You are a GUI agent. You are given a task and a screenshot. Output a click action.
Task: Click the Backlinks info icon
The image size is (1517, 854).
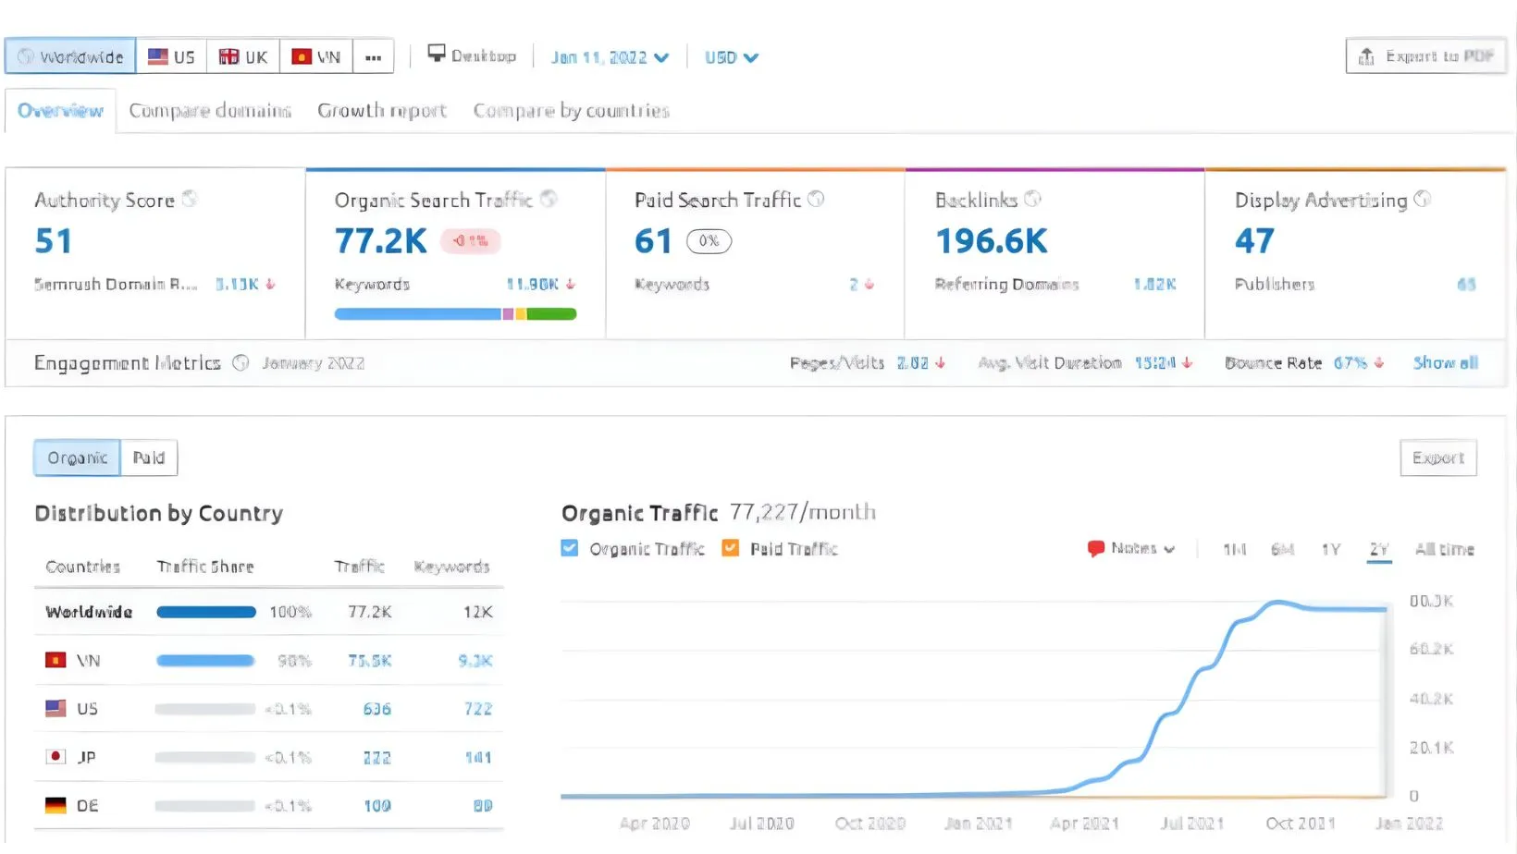[x=1032, y=199]
